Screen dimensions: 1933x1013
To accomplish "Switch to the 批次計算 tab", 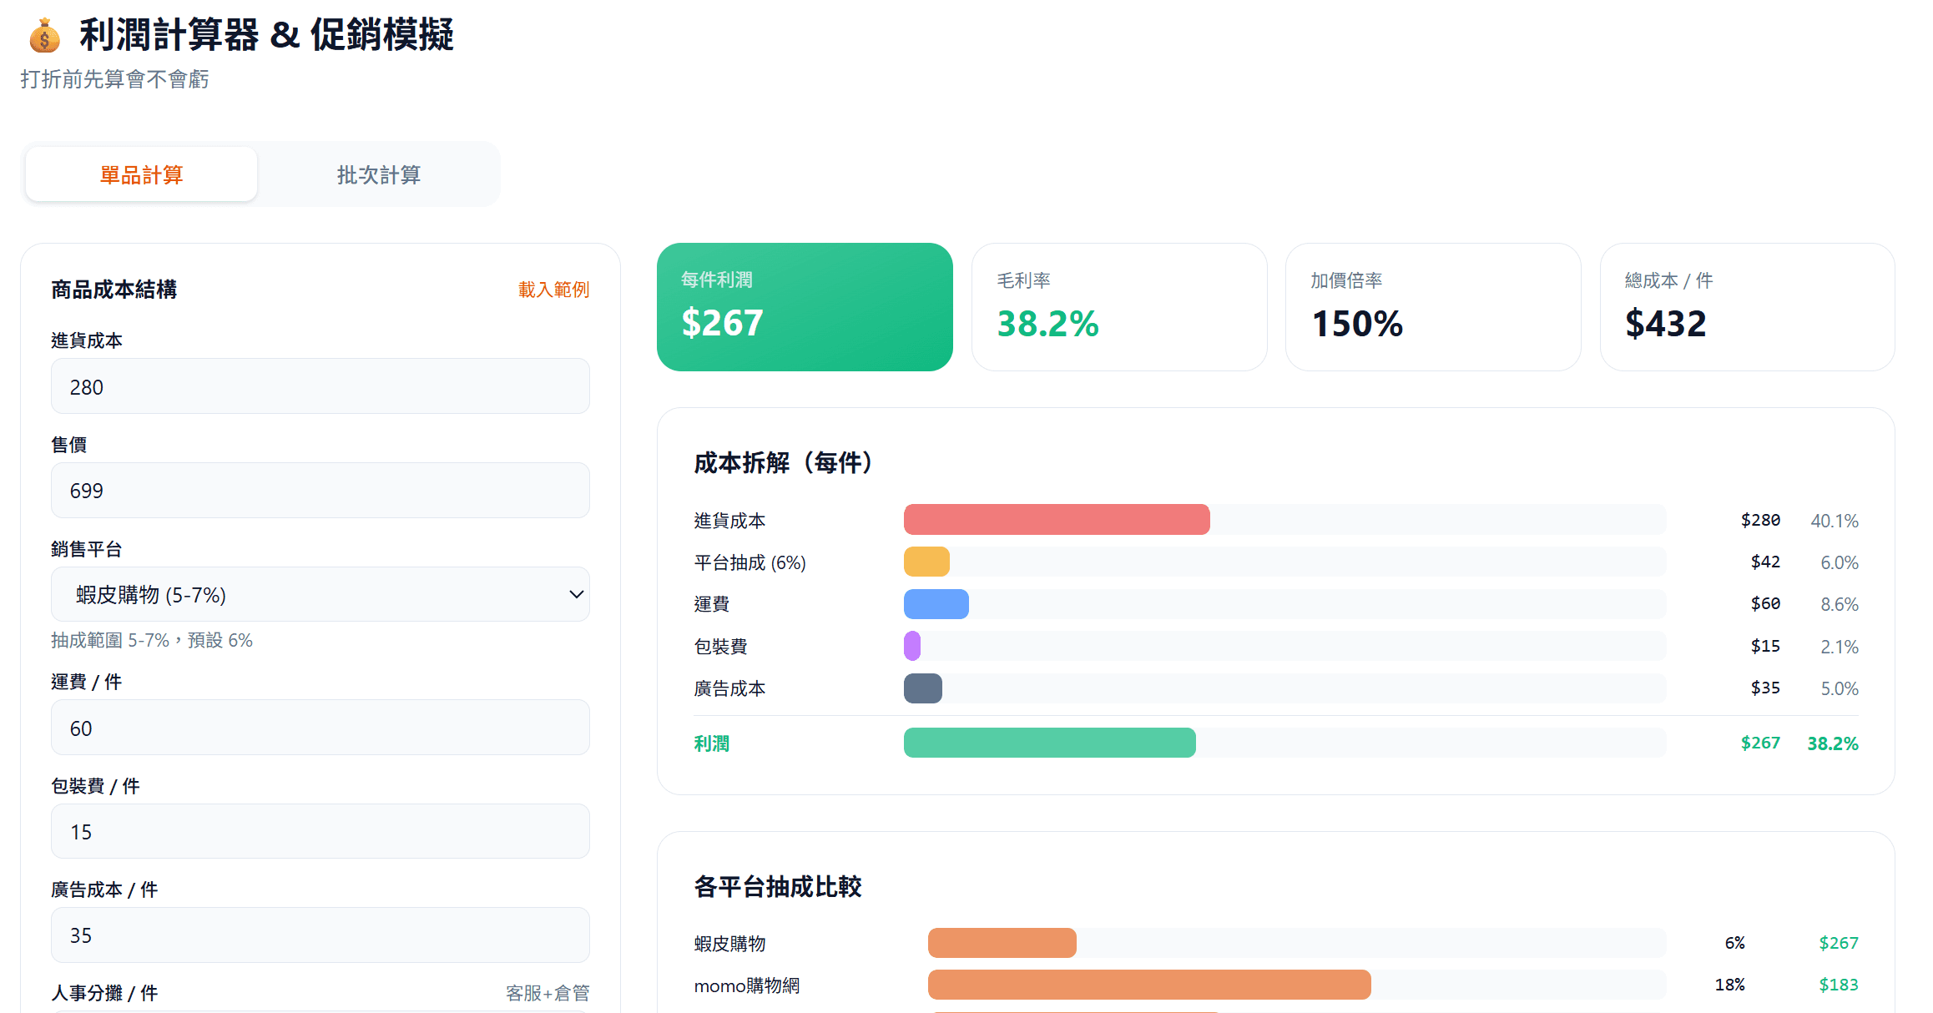I will pos(379,174).
